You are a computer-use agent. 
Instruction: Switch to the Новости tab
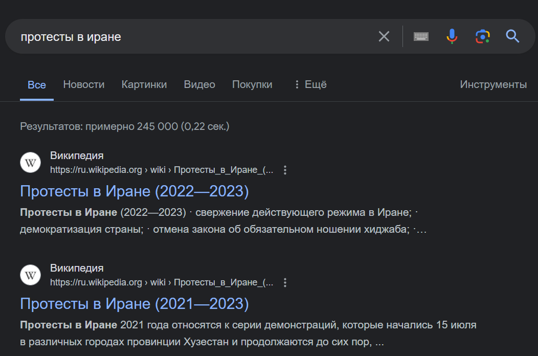click(84, 84)
